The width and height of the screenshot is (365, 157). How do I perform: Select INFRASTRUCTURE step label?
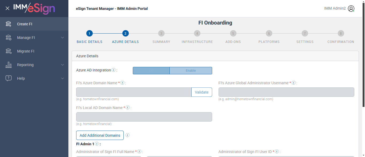tap(197, 42)
